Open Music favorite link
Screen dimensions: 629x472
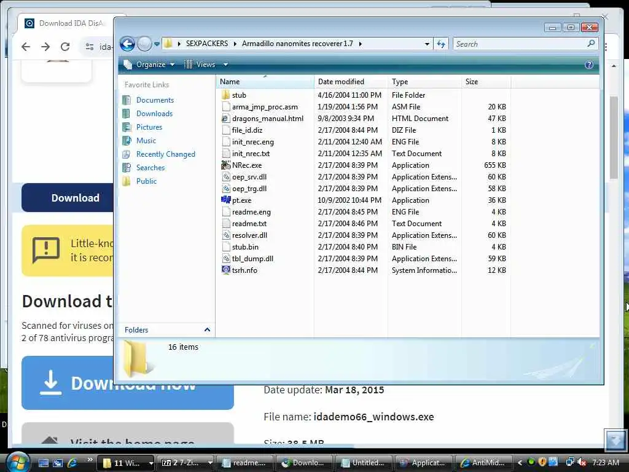(x=146, y=141)
